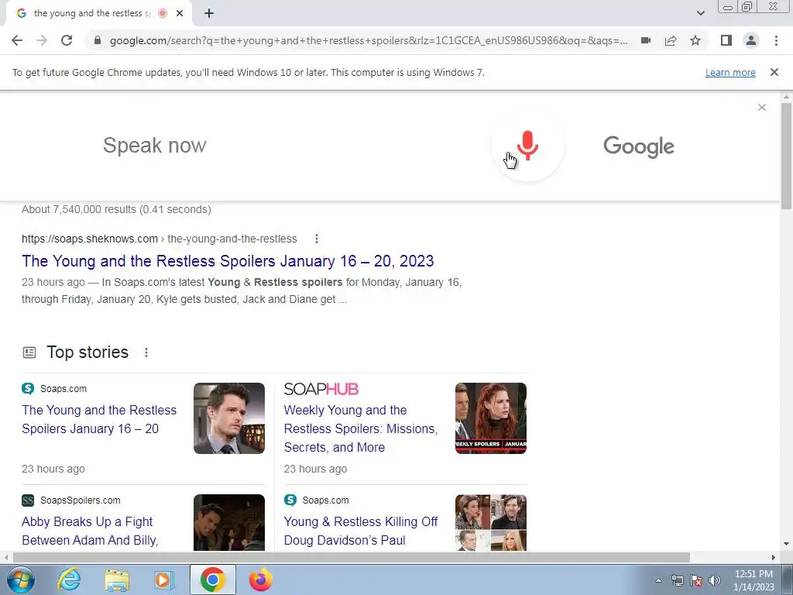Screen dimensions: 793x595
Task: Click the browser forward arrow
Action: [x=42, y=40]
